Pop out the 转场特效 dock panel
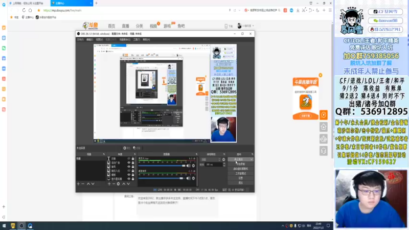Viewport: 409px width, 230px height. 224,154
